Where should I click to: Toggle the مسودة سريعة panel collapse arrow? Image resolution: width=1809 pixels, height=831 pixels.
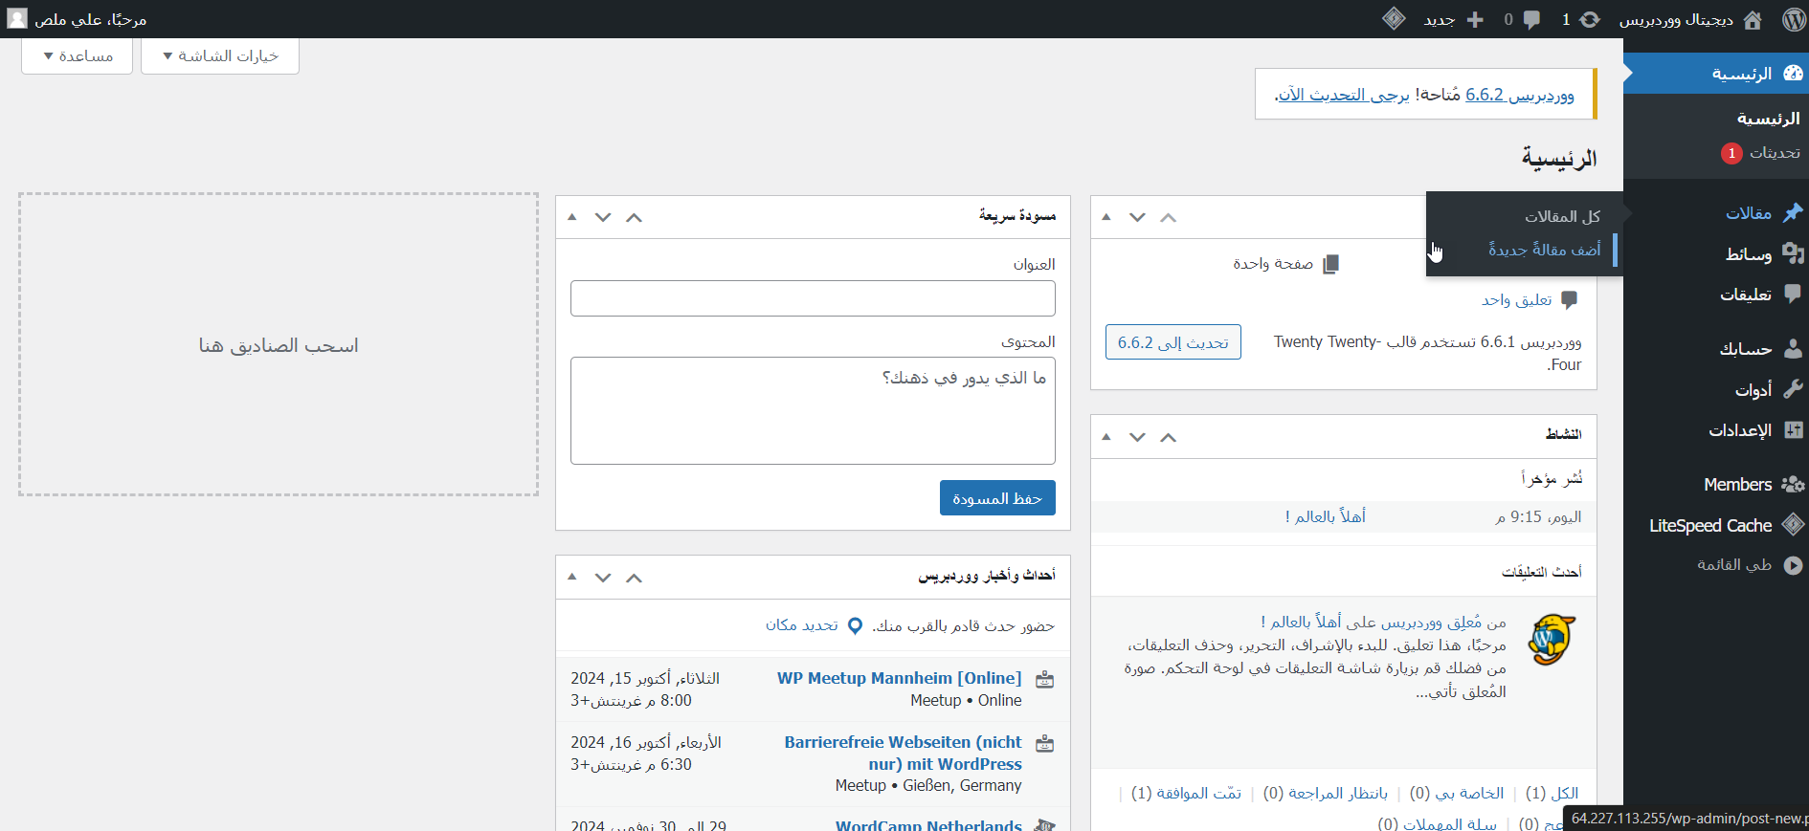pyautogui.click(x=572, y=217)
